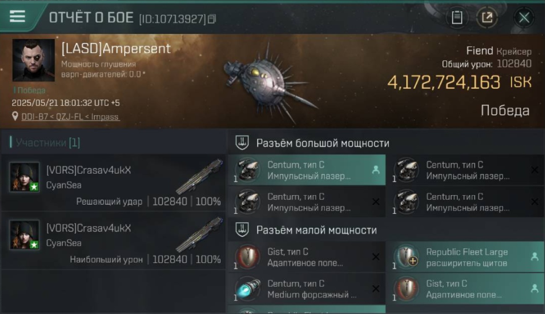Copy battle report ID icon
545x314 pixels.
click(212, 19)
